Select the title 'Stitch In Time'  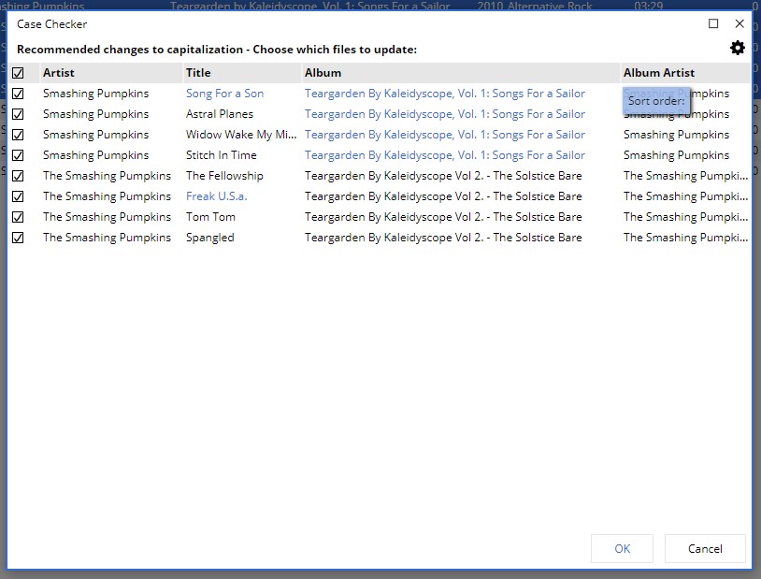[x=222, y=155]
